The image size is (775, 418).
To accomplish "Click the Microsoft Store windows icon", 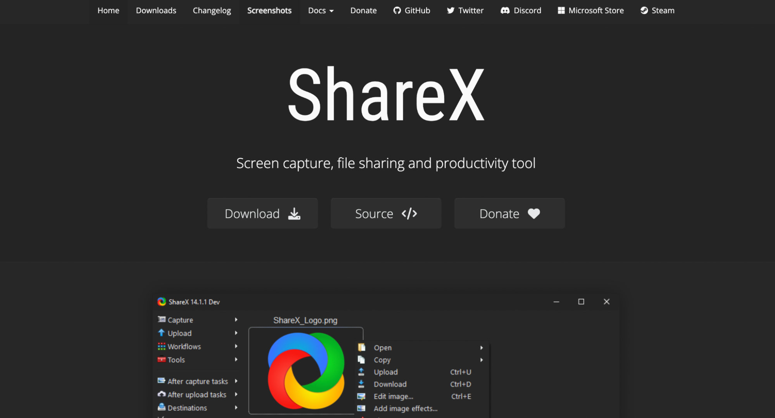I will (561, 10).
